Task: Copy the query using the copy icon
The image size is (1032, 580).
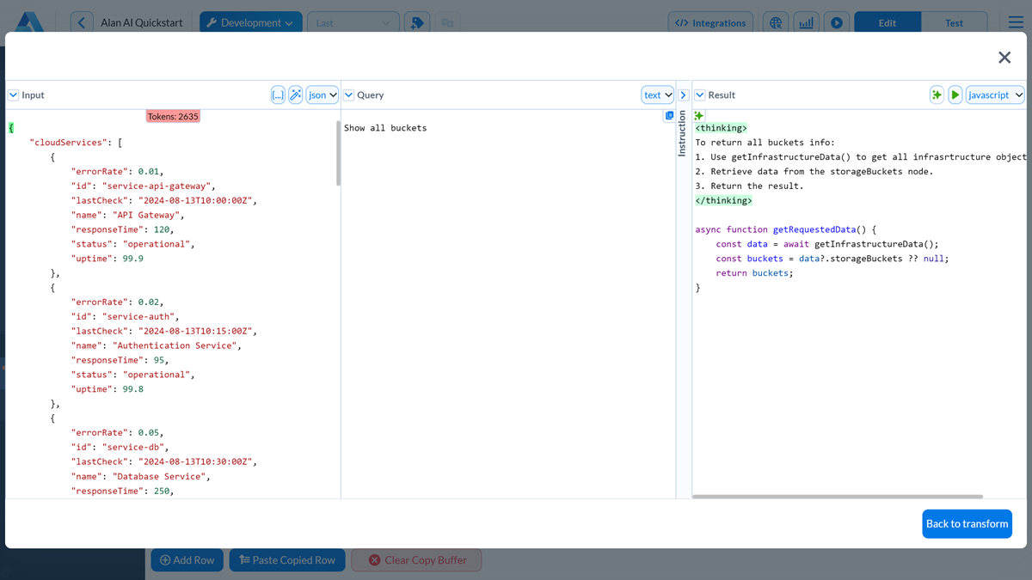Action: click(x=670, y=115)
